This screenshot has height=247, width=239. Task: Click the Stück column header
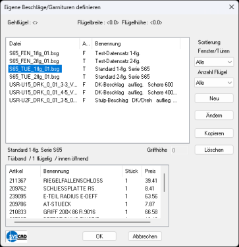coord(132,171)
